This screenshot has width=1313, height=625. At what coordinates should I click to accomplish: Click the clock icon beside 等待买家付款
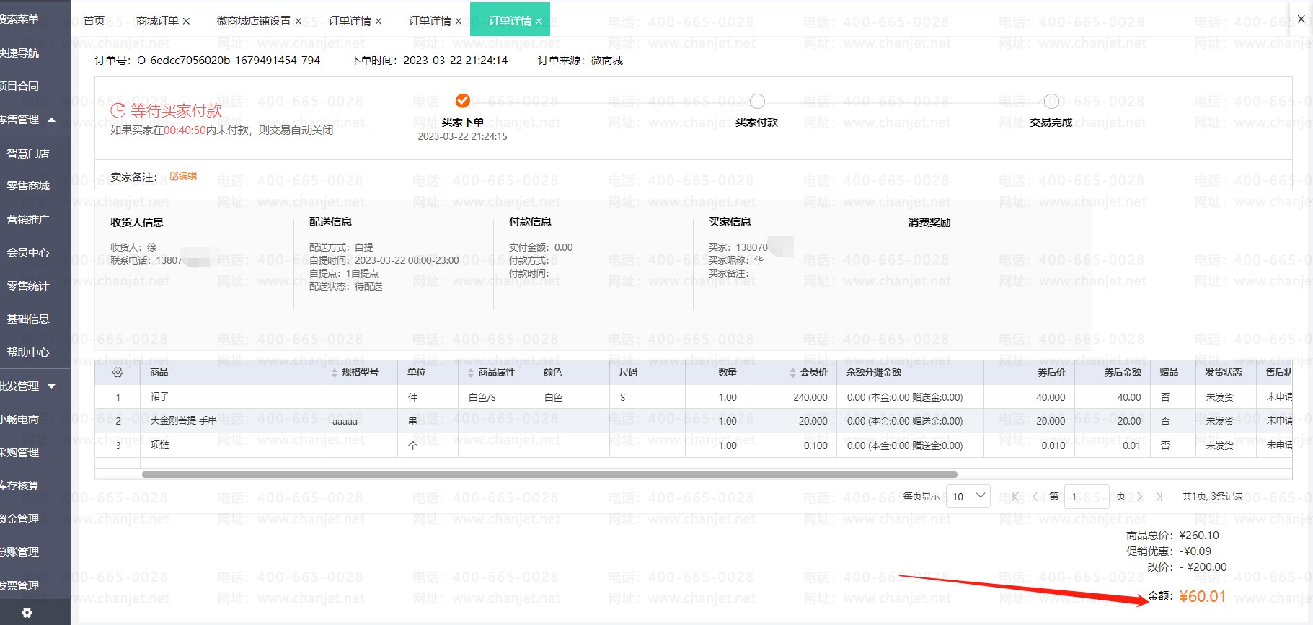pos(118,110)
